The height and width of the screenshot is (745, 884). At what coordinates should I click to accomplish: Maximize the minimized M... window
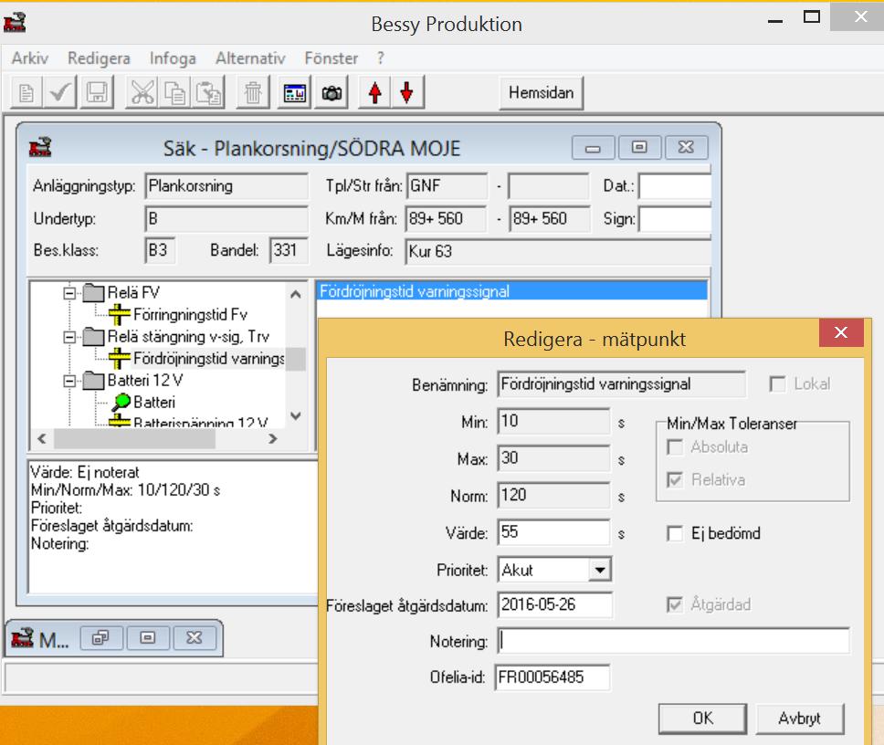coord(148,638)
